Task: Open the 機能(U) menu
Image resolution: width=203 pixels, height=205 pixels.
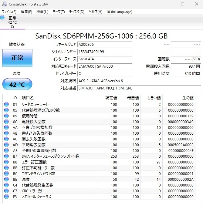Action: pos(42,12)
